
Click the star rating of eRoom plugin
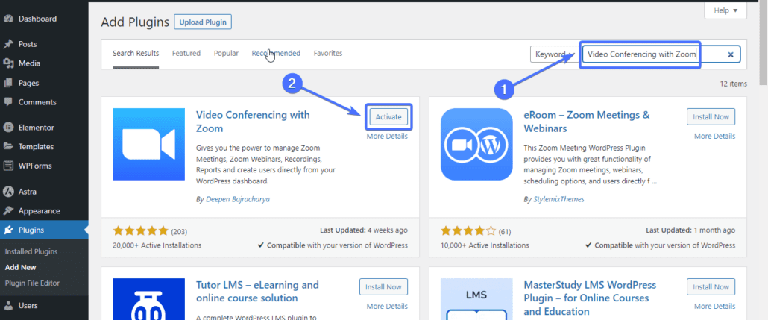pyautogui.click(x=469, y=230)
